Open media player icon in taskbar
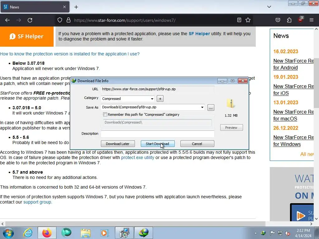 click(x=105, y=233)
